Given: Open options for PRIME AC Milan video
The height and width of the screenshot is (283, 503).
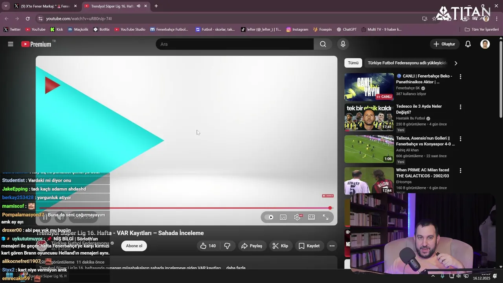Looking at the screenshot, I should [461, 171].
